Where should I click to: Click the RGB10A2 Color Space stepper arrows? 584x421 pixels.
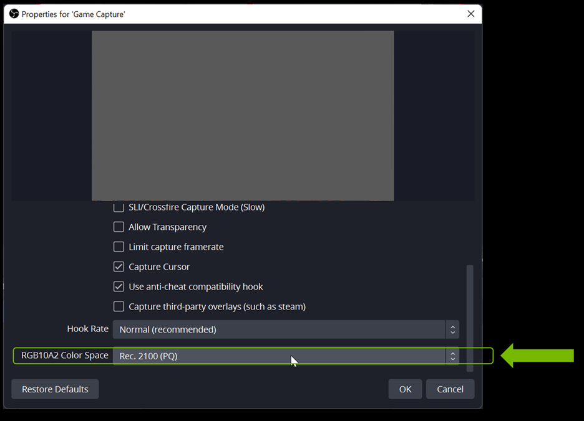[453, 356]
